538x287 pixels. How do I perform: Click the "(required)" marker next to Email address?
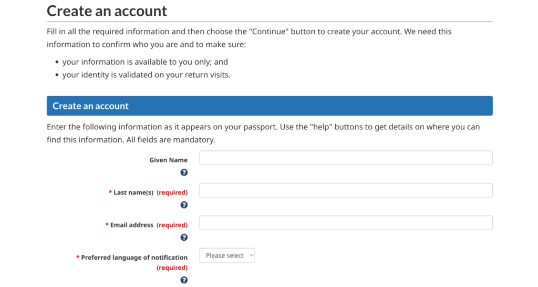pos(172,225)
